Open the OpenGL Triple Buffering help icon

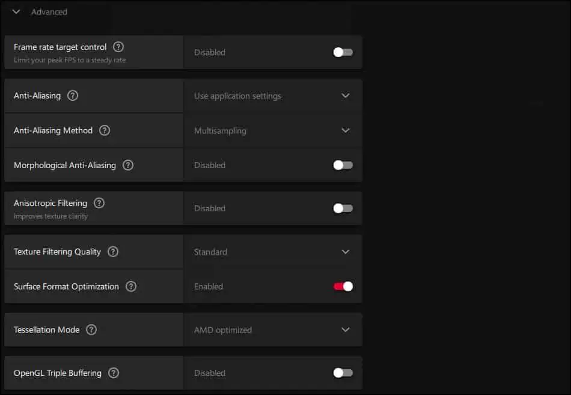point(114,373)
